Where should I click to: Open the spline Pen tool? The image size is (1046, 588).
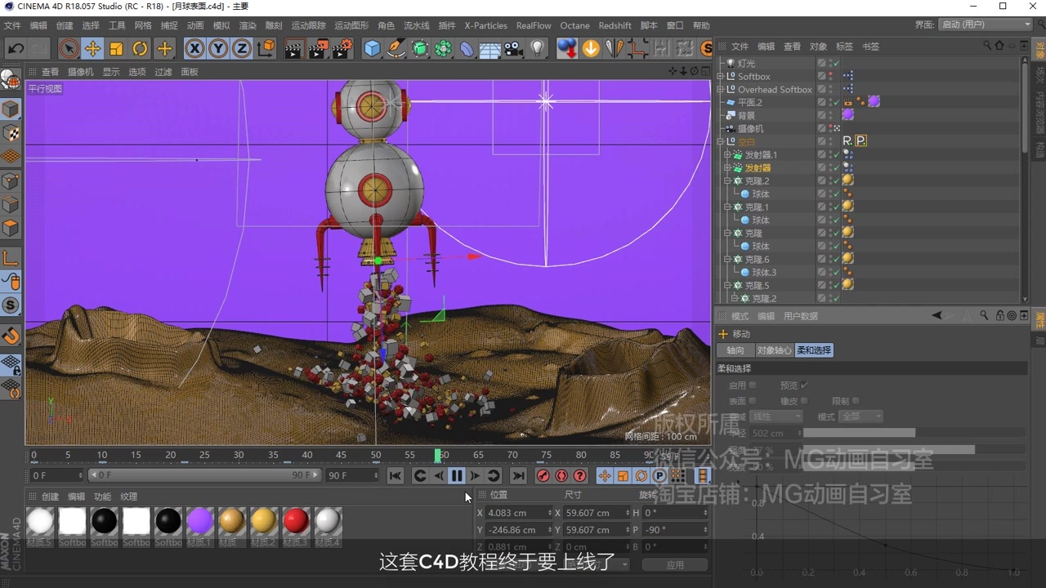[x=396, y=49]
